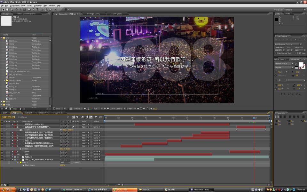Select the Hand tool in toolbar
Screen dimensions: 307x192
click(x=8, y=10)
